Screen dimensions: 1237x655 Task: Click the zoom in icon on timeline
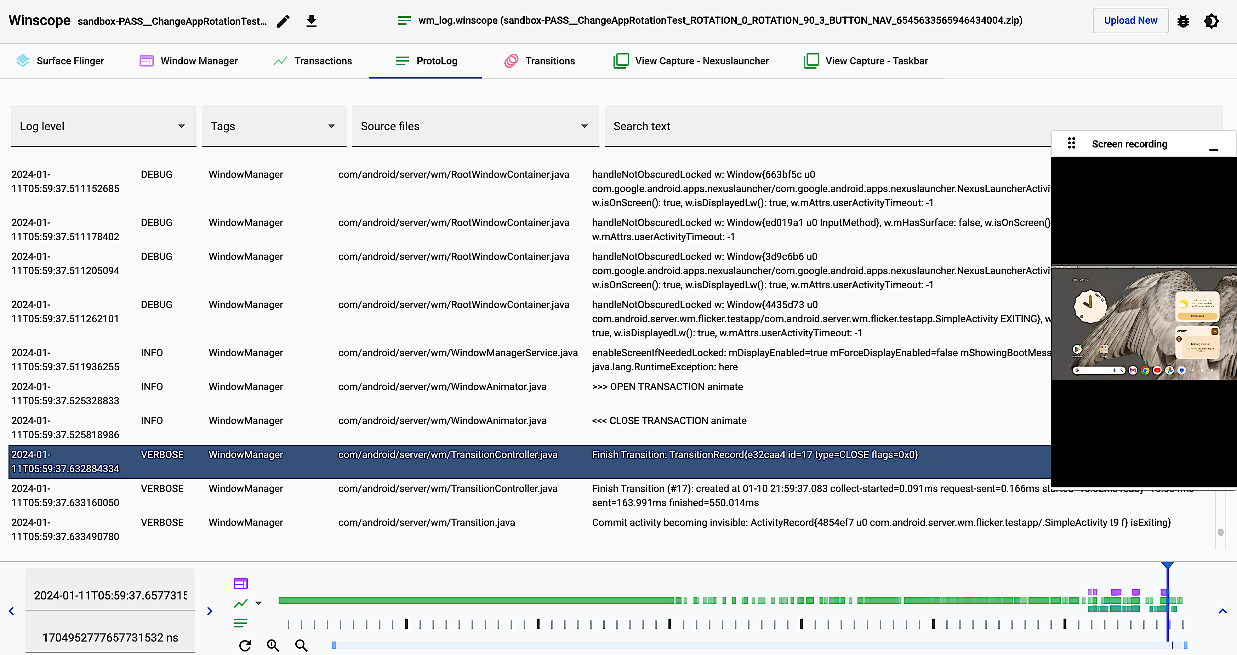(x=274, y=644)
